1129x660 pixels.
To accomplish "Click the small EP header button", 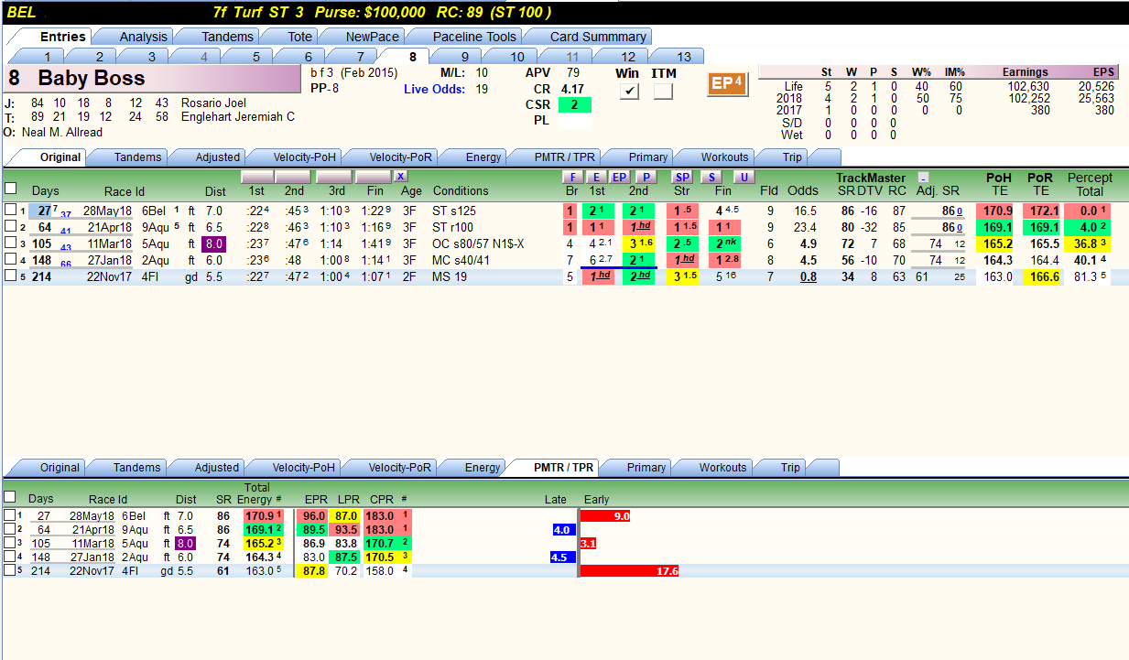I will pyautogui.click(x=619, y=177).
